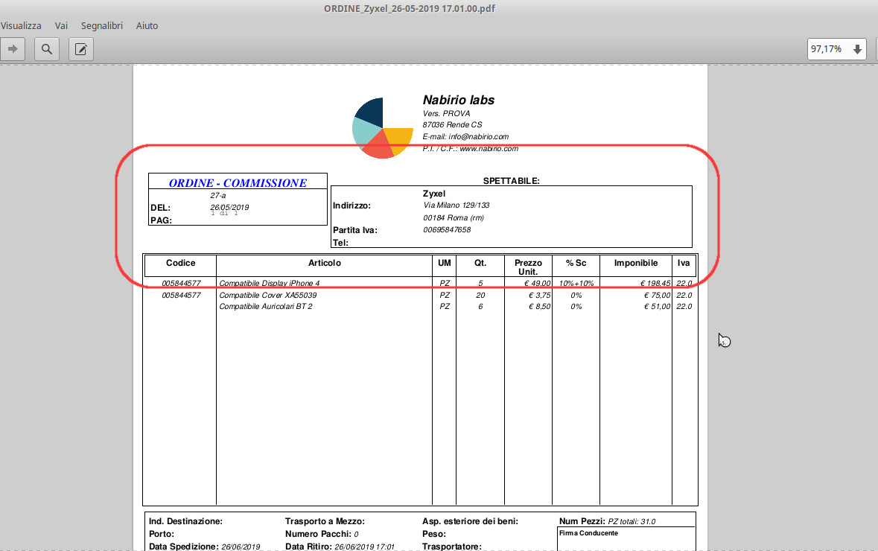
Task: Click the Nabirio labs pie chart logo
Action: 383,128
